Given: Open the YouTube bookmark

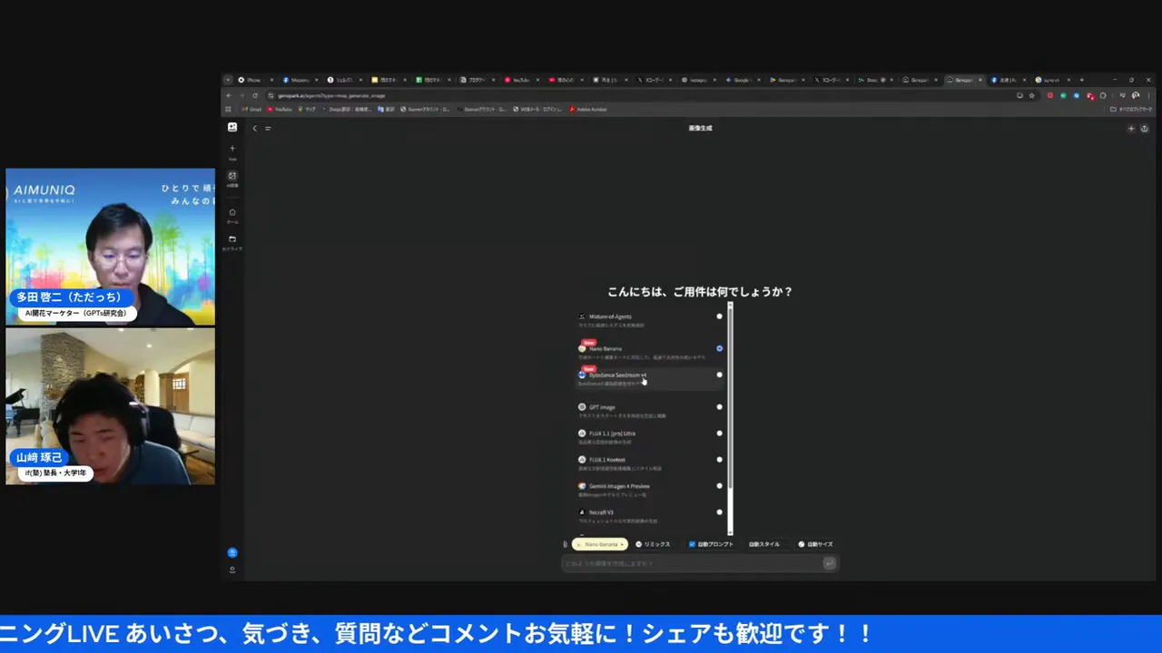Looking at the screenshot, I should pos(280,109).
